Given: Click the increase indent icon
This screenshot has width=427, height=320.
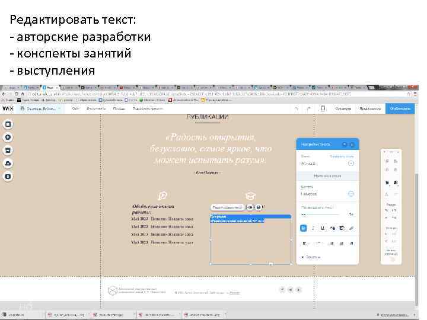Looking at the screenshot, I should (342, 243).
